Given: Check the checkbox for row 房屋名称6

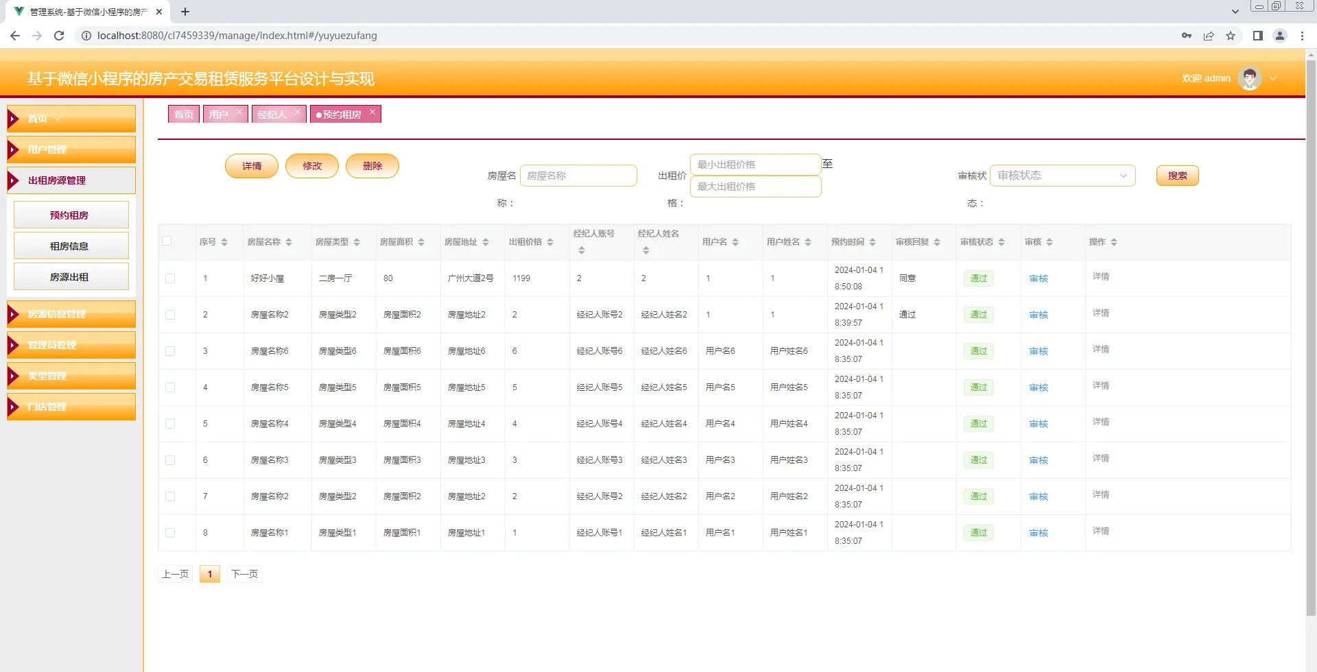Looking at the screenshot, I should pos(169,350).
